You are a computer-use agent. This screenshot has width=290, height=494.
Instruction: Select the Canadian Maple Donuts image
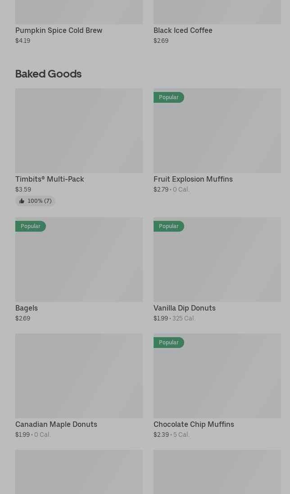point(79,376)
